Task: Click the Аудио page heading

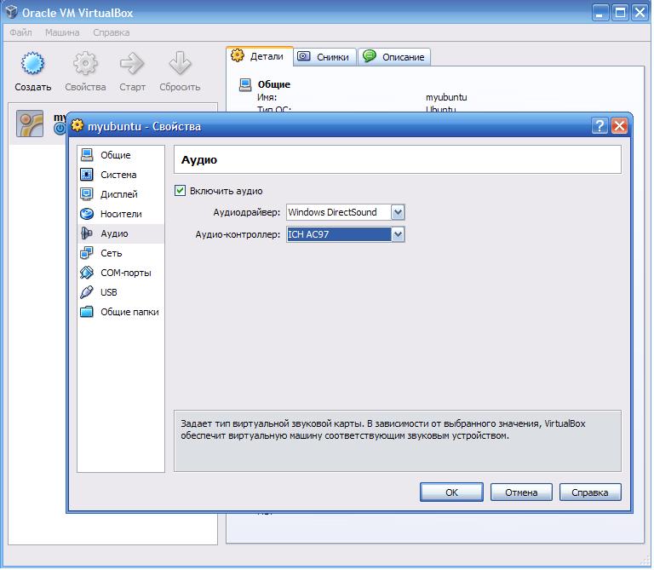Action: tap(199, 160)
